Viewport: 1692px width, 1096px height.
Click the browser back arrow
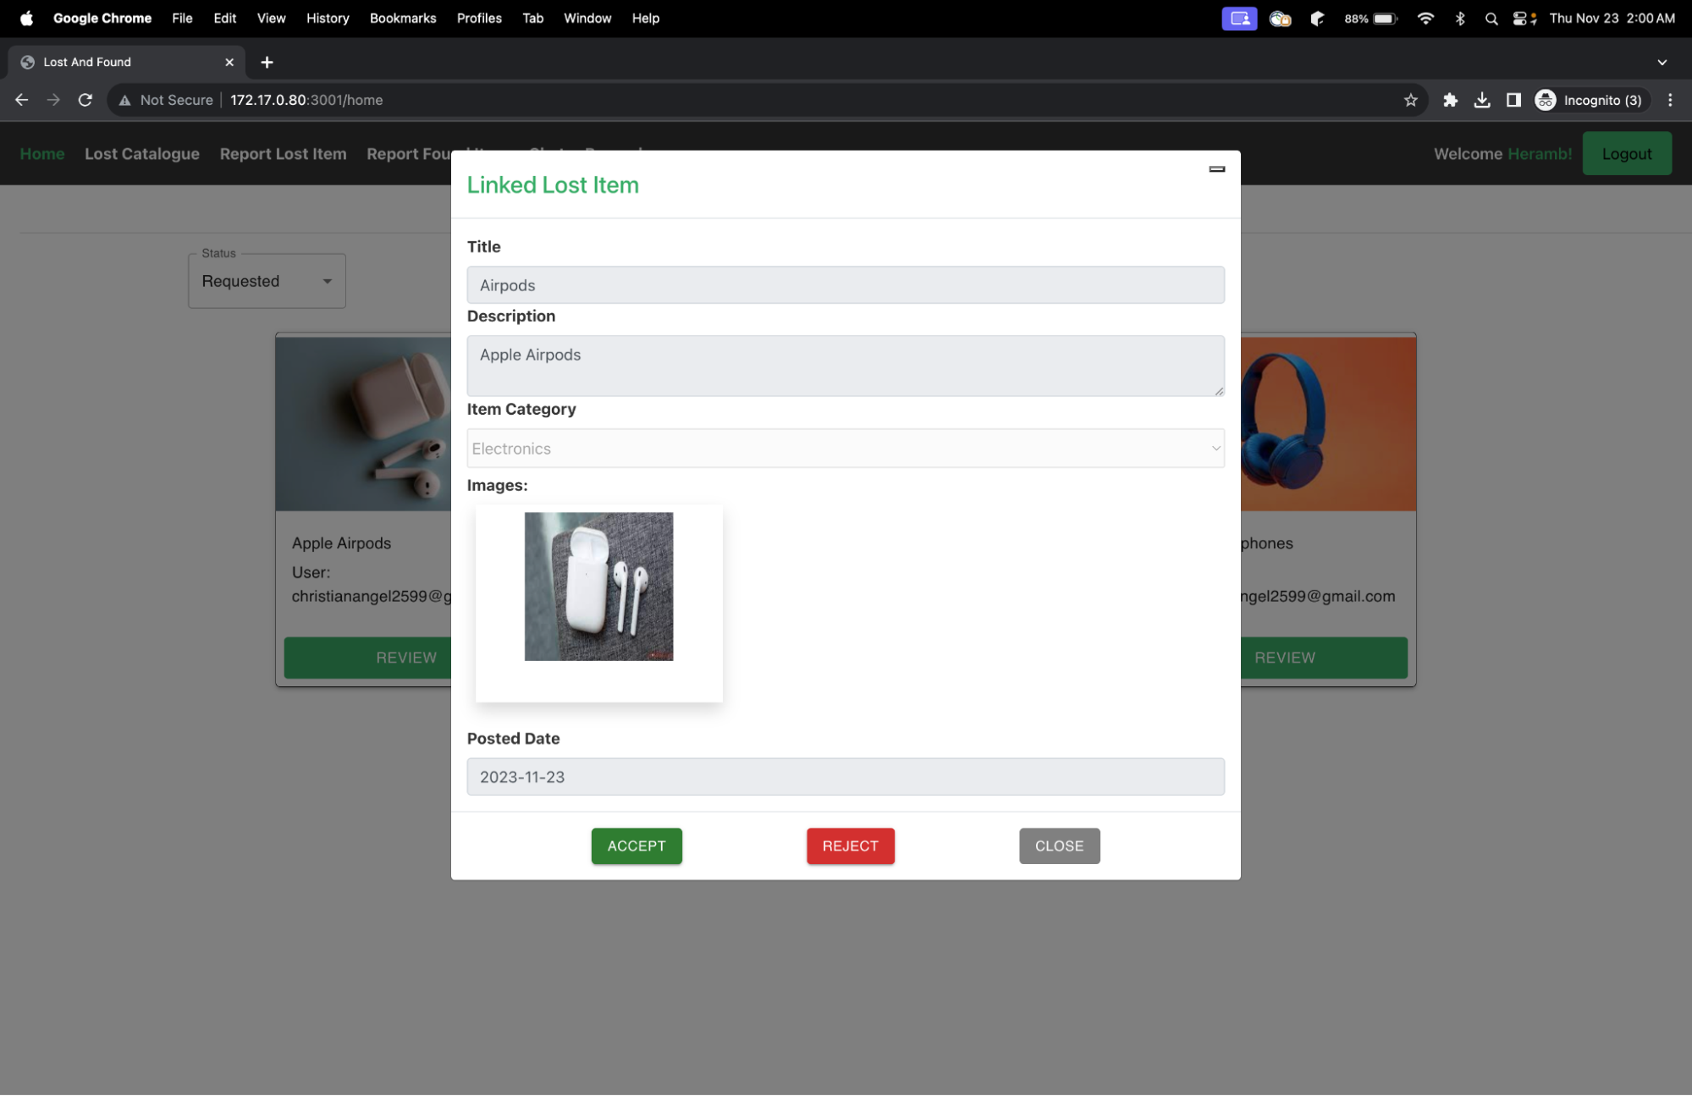[22, 100]
